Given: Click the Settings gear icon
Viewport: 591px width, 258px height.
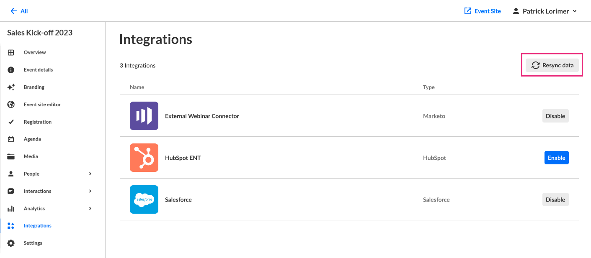Looking at the screenshot, I should (x=11, y=243).
